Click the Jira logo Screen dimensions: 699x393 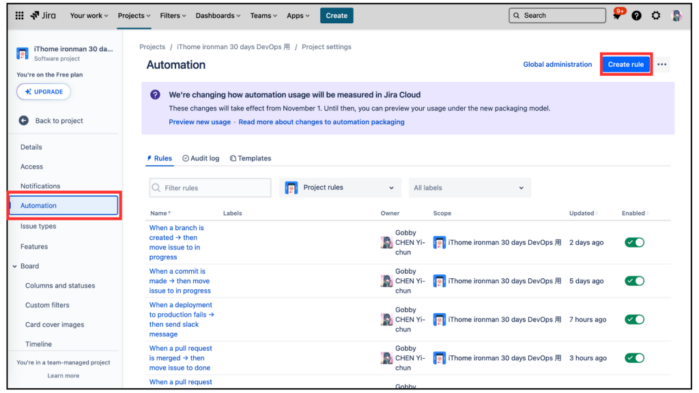(x=43, y=16)
